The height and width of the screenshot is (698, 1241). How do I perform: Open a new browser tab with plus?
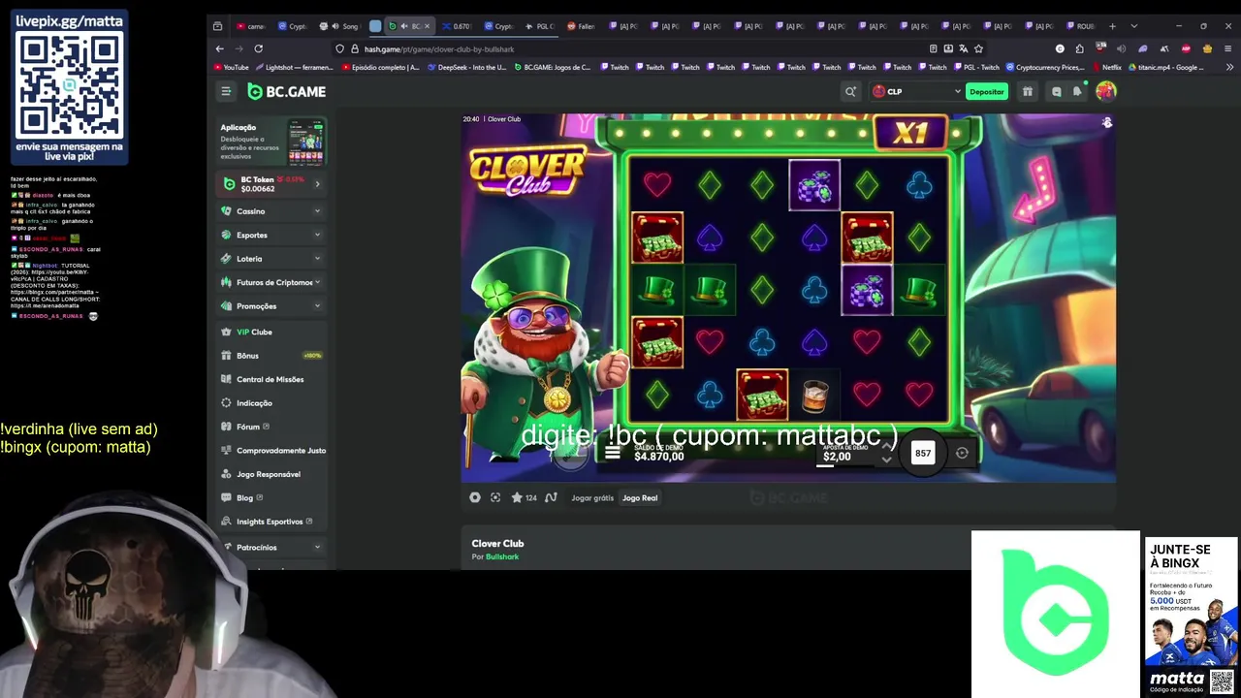coord(1112,26)
